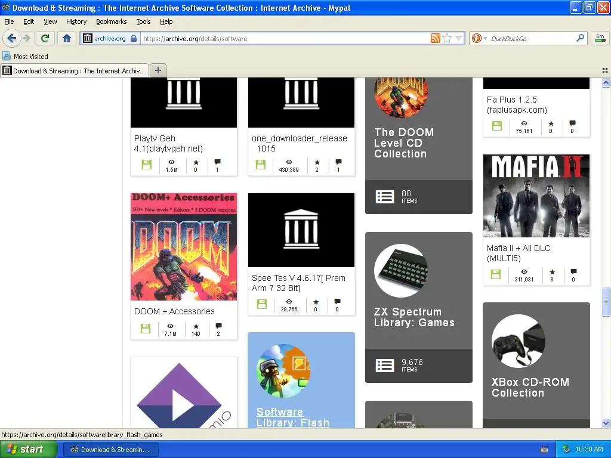611x458 pixels.
Task: Click the 6m toolbar indicator icon
Action: point(600,38)
